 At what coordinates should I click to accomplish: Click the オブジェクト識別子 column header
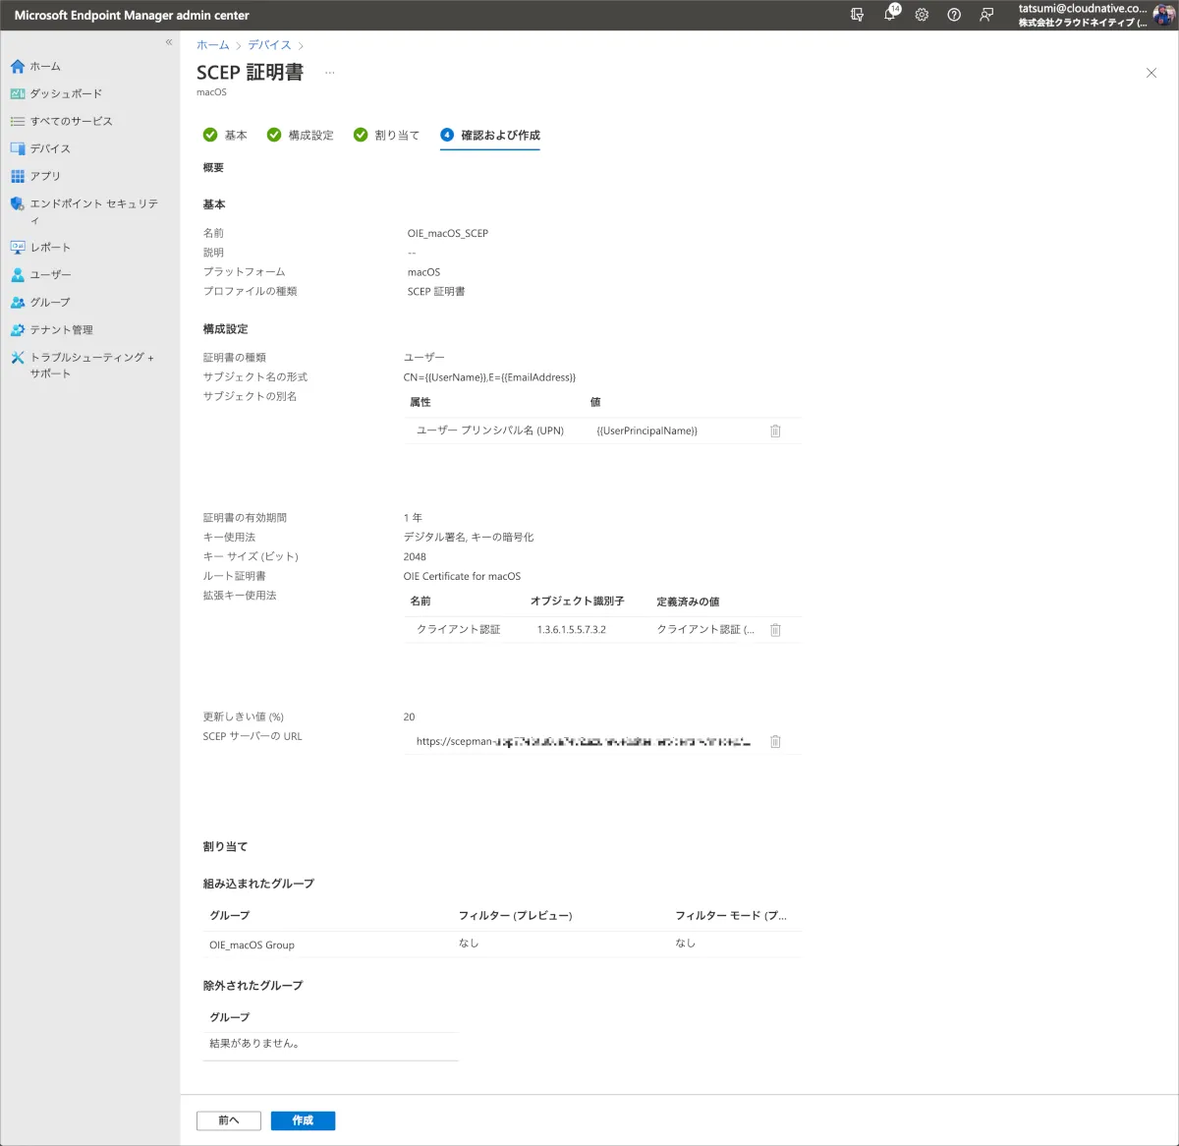click(x=577, y=601)
